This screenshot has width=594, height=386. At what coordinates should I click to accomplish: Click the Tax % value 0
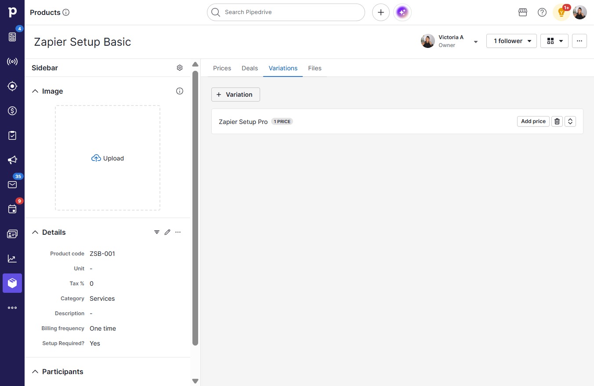(x=91, y=284)
